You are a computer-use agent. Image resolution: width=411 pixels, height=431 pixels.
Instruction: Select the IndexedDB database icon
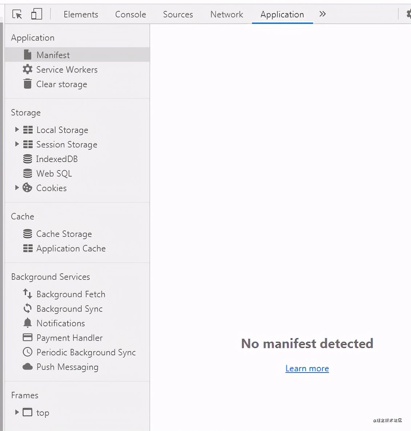(x=27, y=159)
